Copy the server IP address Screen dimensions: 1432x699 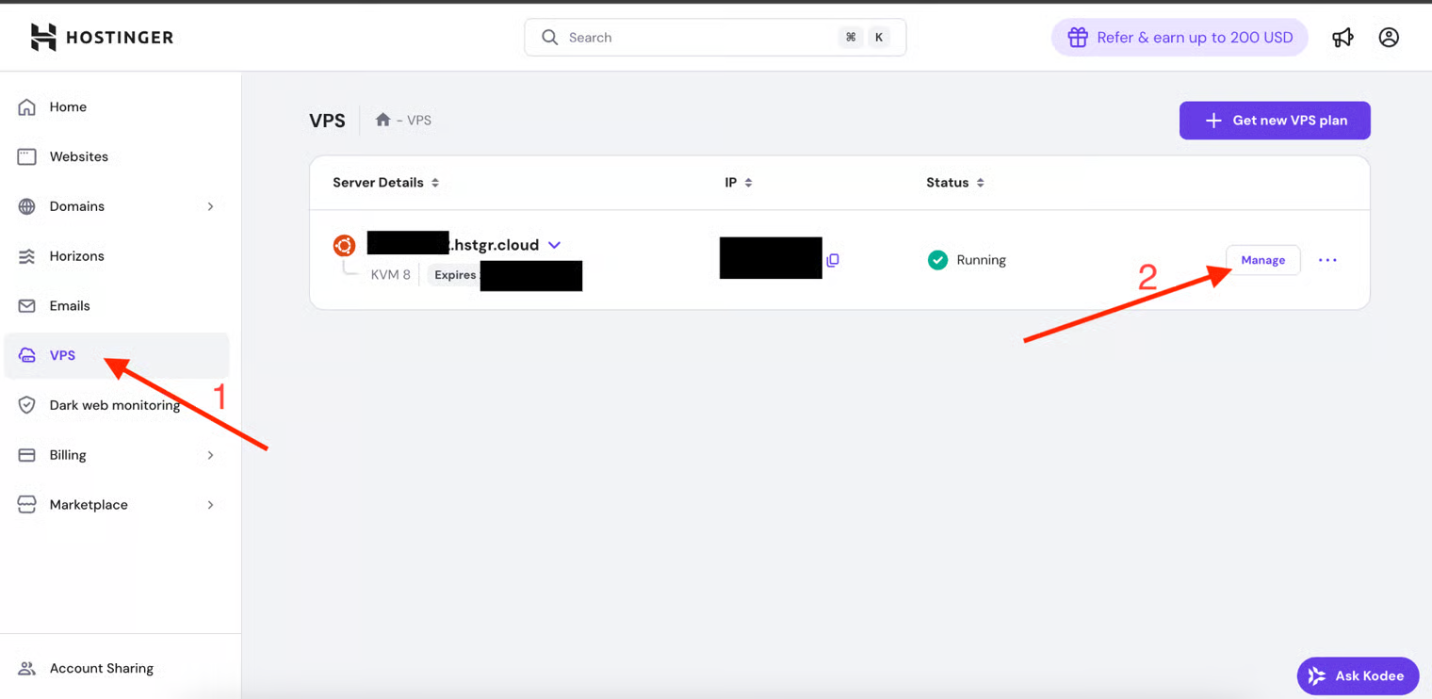[833, 260]
